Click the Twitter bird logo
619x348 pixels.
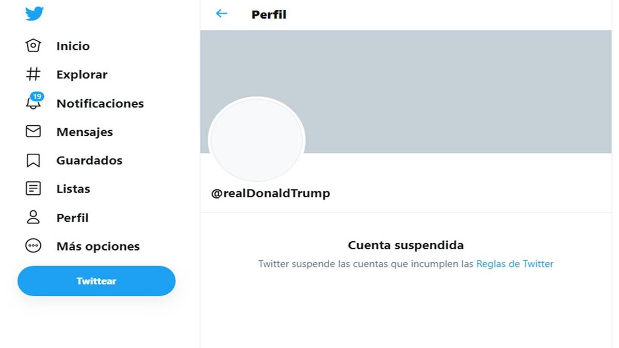pos(35,14)
